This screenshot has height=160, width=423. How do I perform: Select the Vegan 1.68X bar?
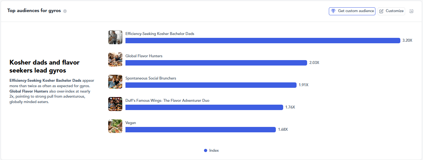click(x=200, y=129)
